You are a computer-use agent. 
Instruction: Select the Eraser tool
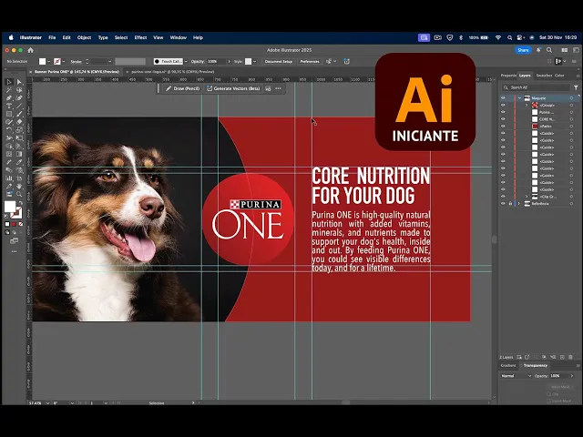(x=19, y=122)
